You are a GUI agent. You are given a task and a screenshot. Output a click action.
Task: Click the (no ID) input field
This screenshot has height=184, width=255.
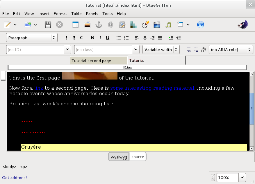click(x=35, y=50)
